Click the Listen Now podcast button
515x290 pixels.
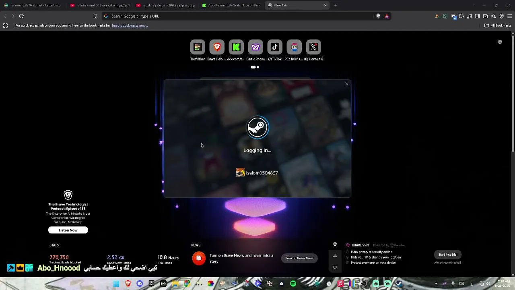tap(68, 230)
